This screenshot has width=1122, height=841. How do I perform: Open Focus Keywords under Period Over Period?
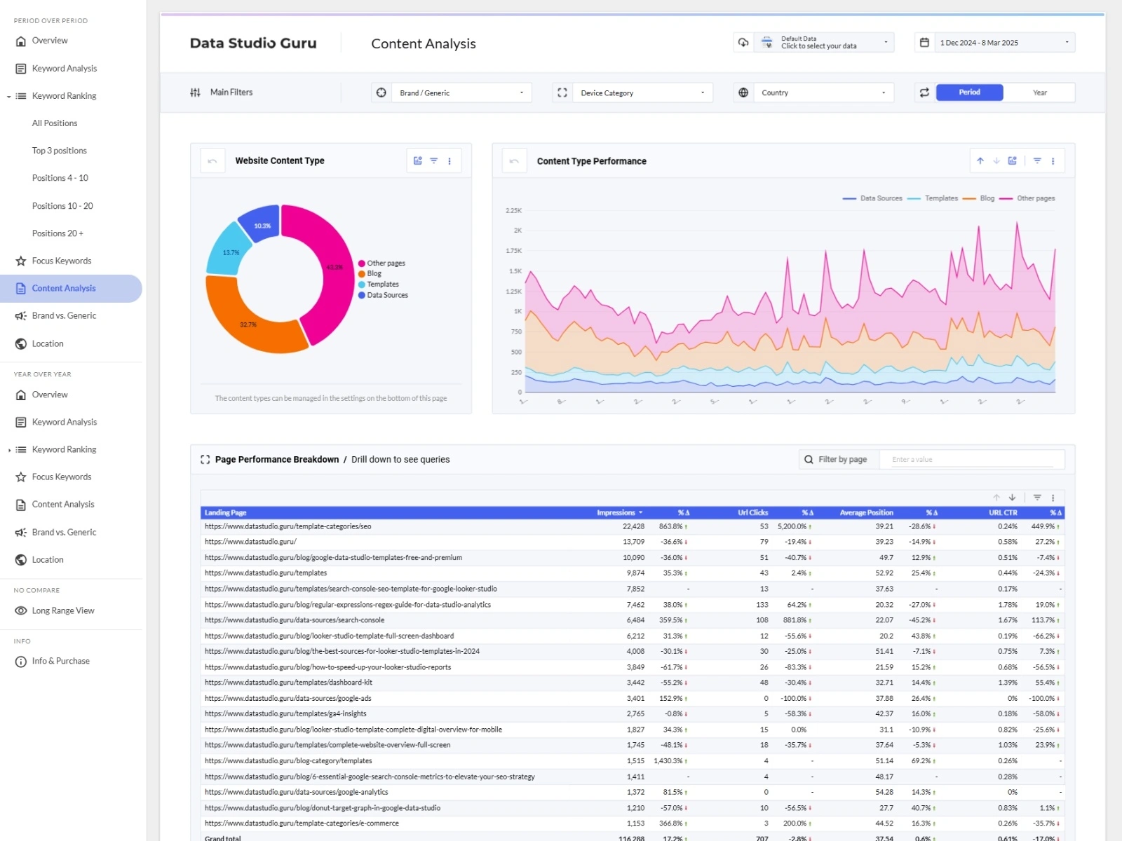62,261
